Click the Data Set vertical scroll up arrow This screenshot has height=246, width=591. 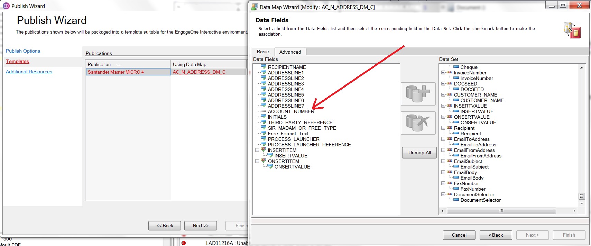pyautogui.click(x=581, y=67)
